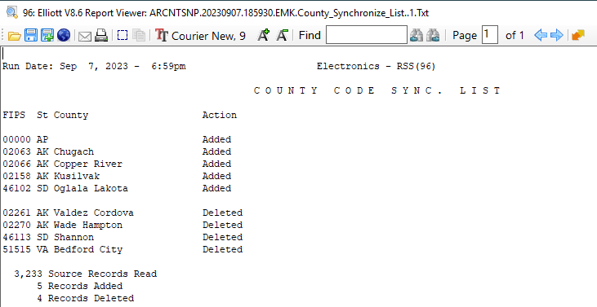Print the County Sync report

click(x=101, y=35)
